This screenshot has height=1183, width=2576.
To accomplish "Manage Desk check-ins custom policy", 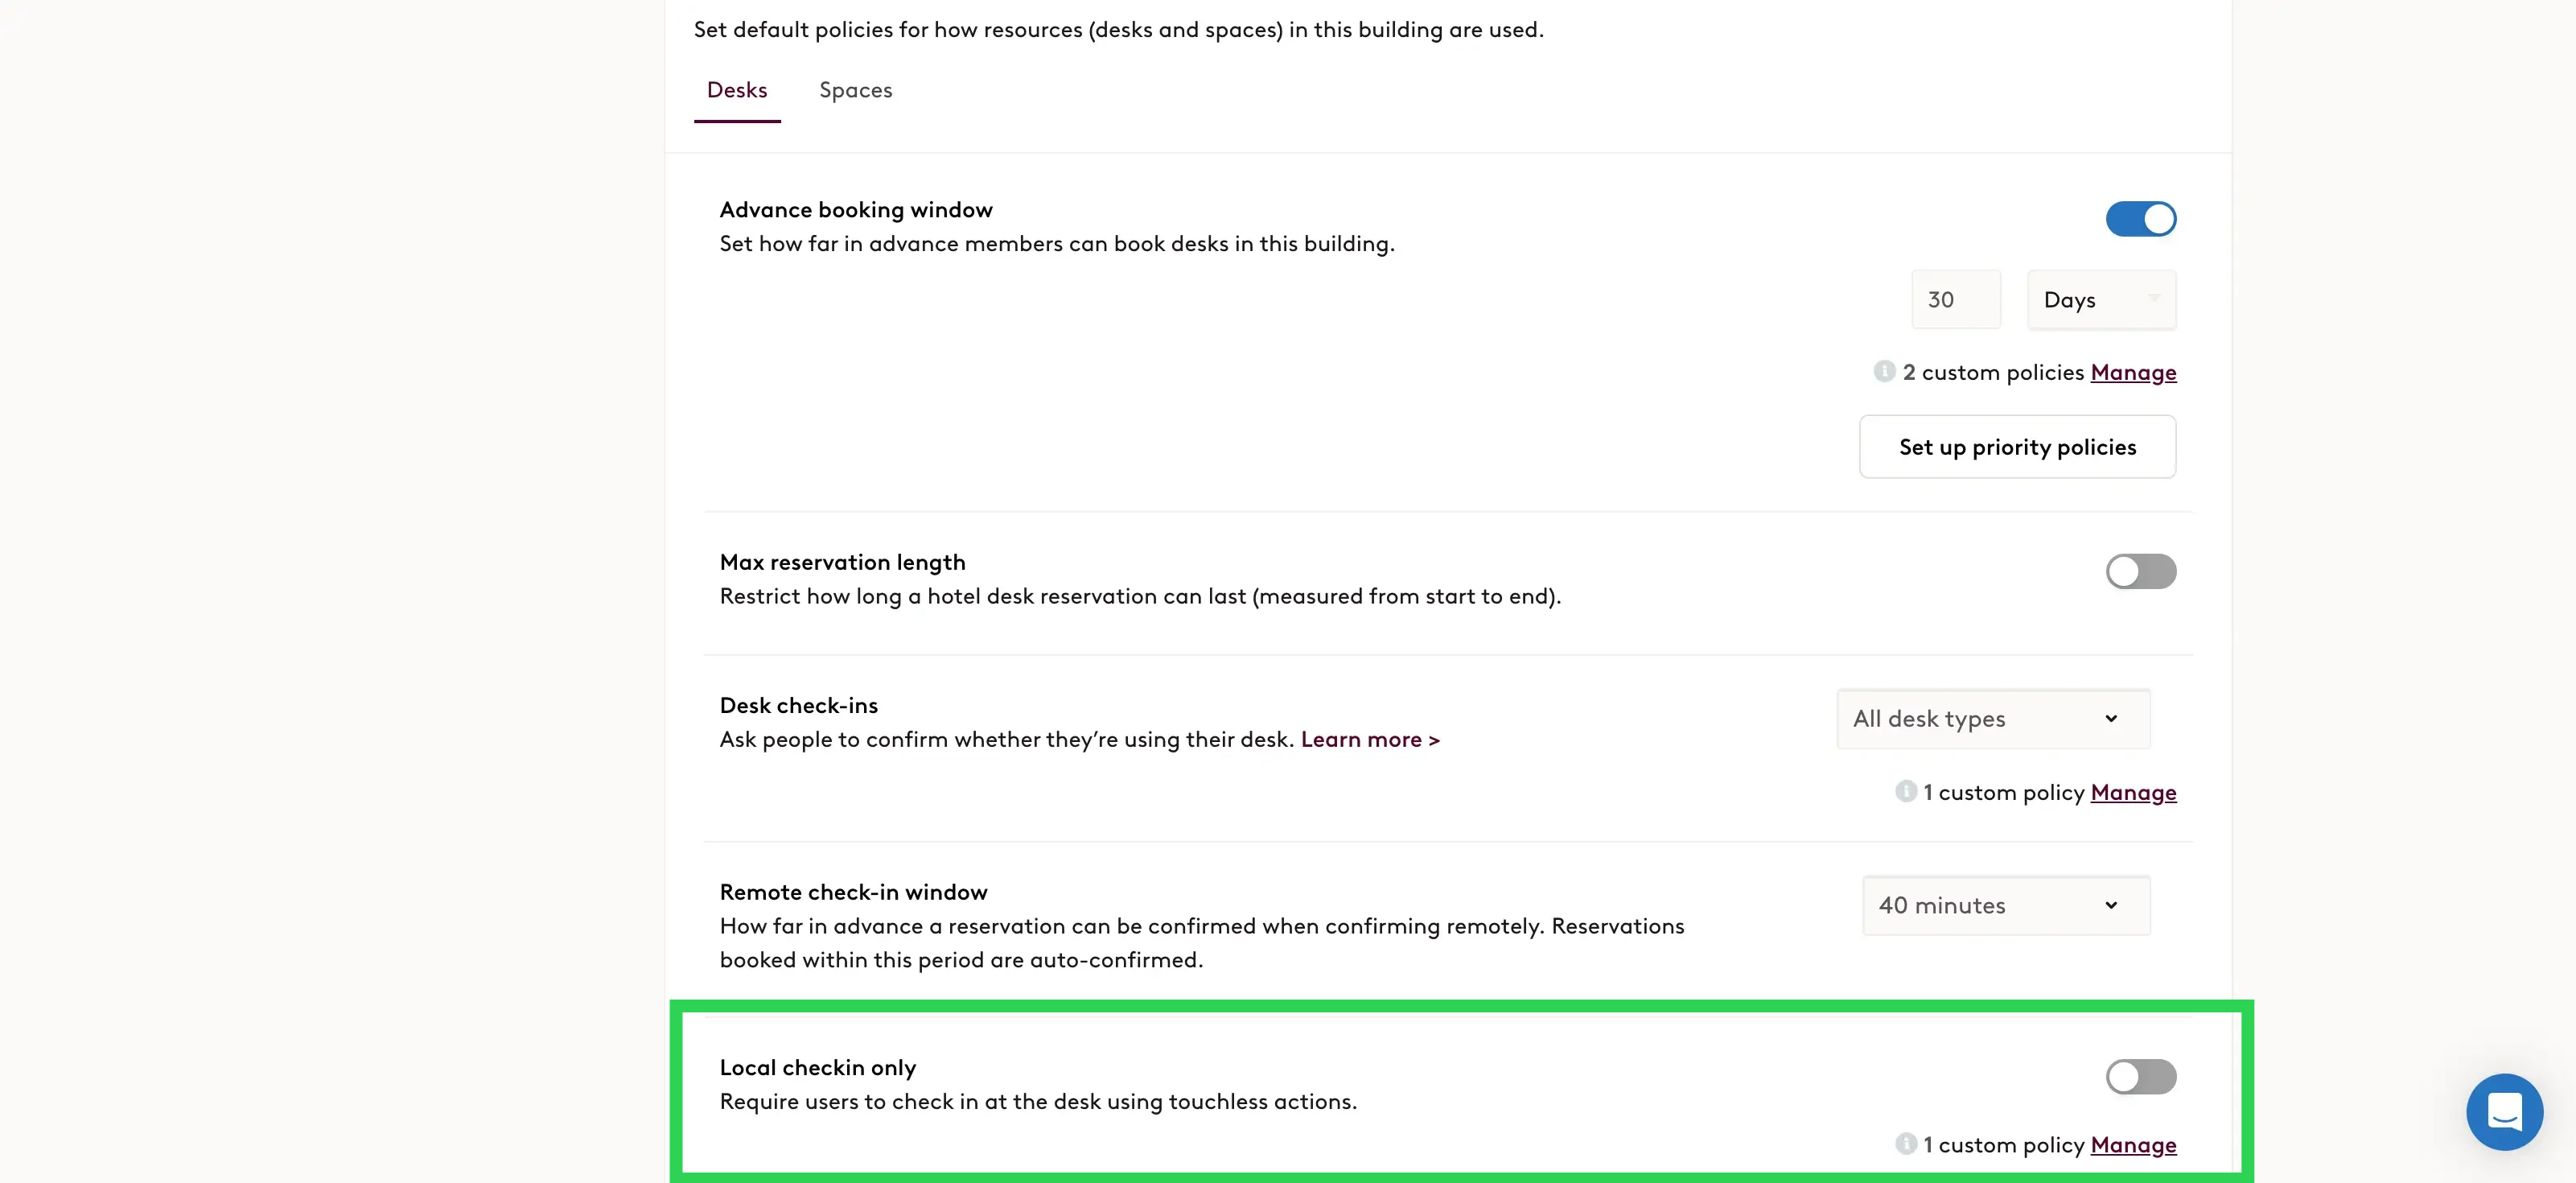I will click(x=2133, y=792).
